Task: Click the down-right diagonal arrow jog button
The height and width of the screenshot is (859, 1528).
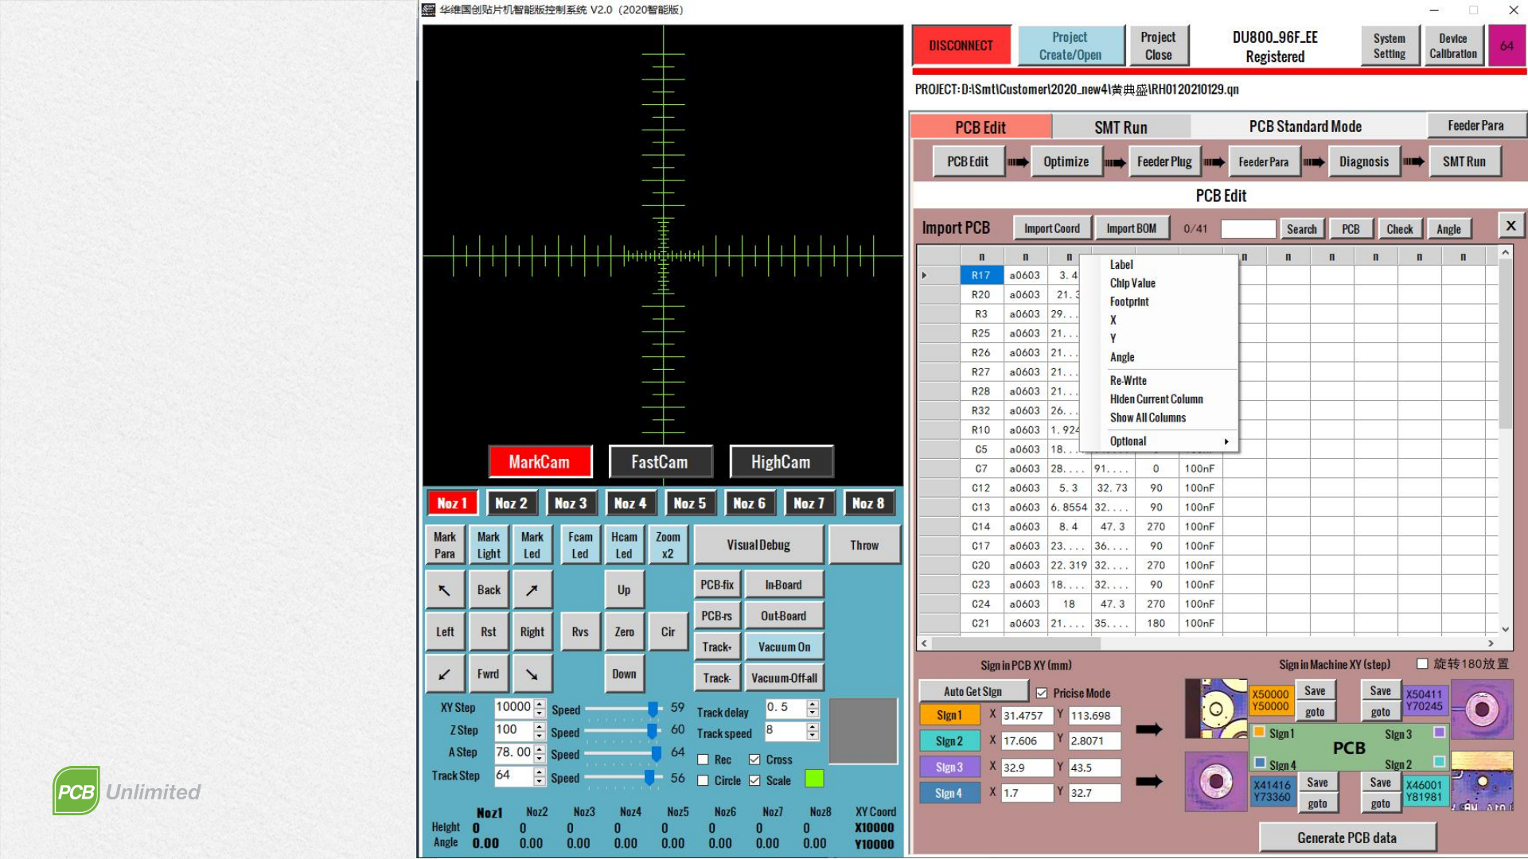Action: pyautogui.click(x=532, y=674)
